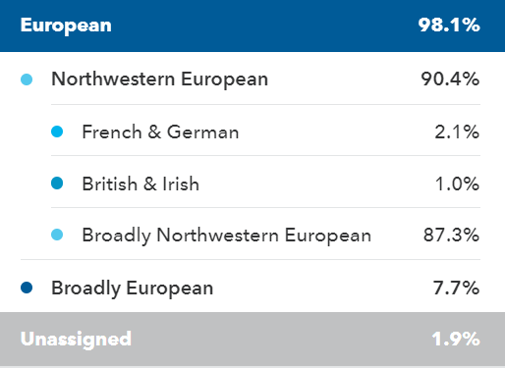Click the 90.4% Northwestern European value
Image resolution: width=505 pixels, height=368 pixels.
click(x=450, y=79)
